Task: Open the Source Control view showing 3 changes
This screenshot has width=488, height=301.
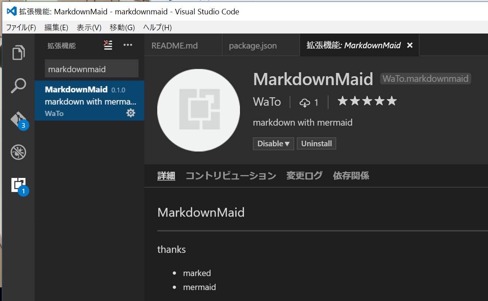Action: coord(18,119)
